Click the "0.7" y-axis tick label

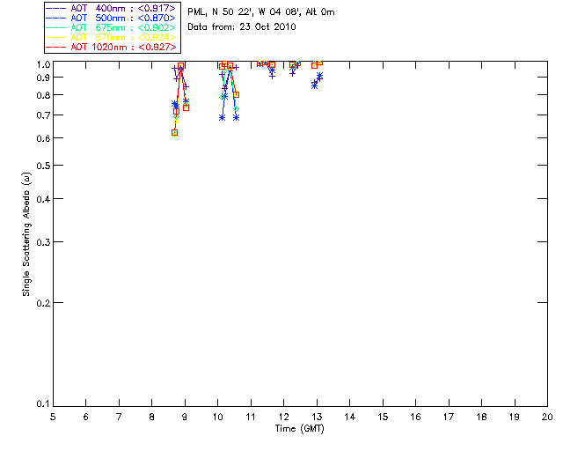[x=43, y=115]
